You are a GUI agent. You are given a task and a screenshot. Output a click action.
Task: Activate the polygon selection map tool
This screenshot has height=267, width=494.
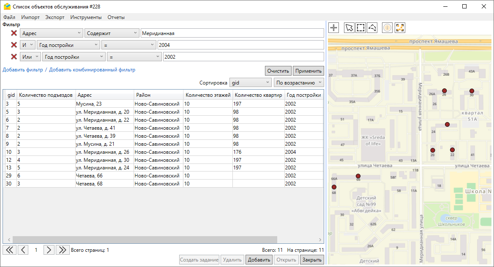(372, 28)
